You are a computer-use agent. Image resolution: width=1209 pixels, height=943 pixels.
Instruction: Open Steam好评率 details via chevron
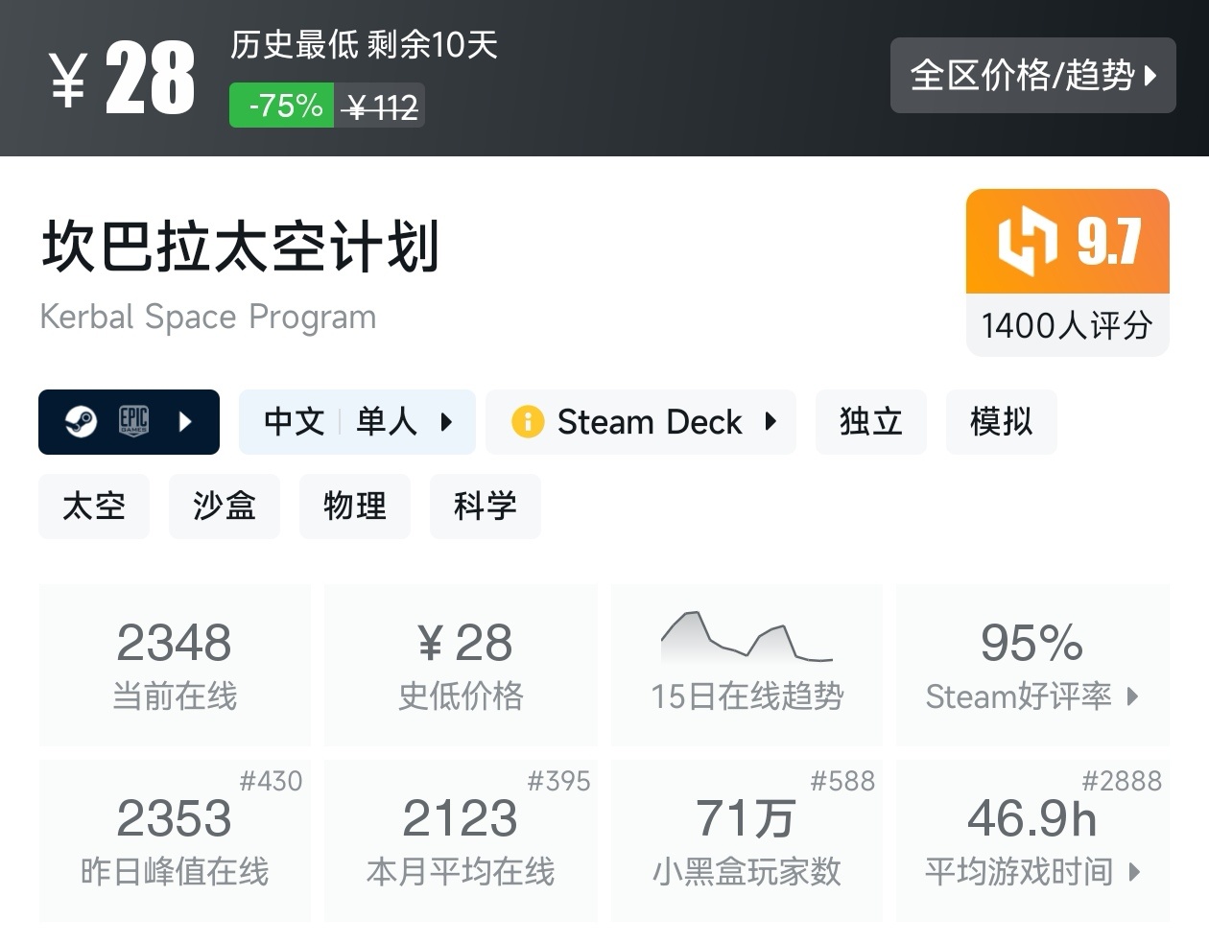1133,698
